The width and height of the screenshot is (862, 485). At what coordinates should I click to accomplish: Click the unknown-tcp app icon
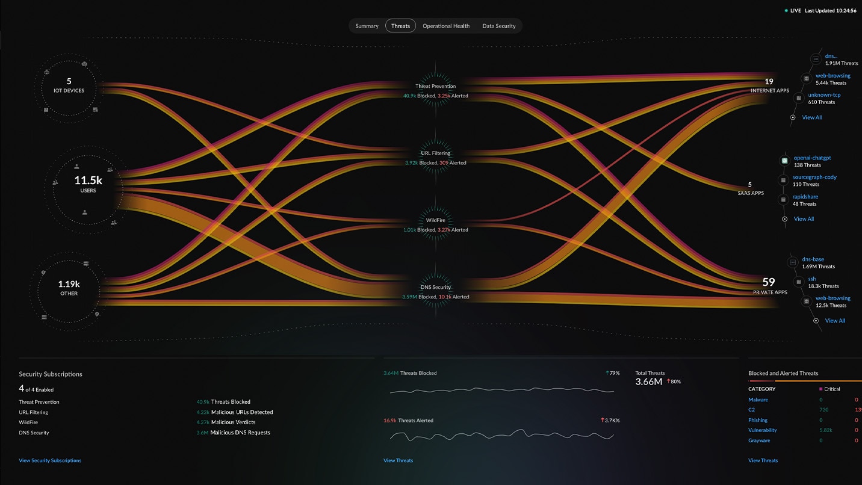(x=798, y=97)
